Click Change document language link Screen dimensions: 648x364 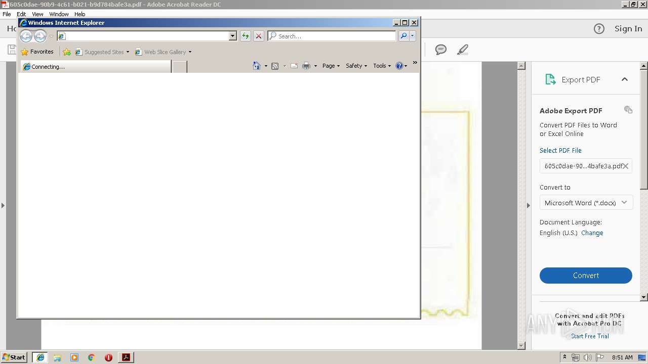tap(592, 233)
